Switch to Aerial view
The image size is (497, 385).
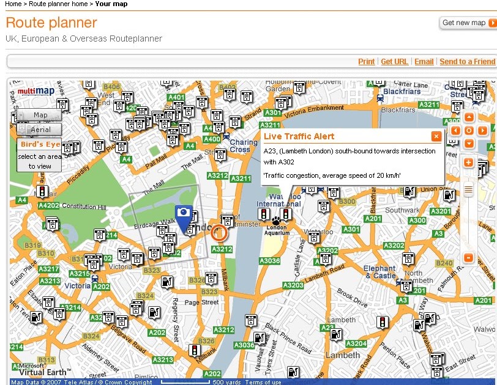pos(40,130)
